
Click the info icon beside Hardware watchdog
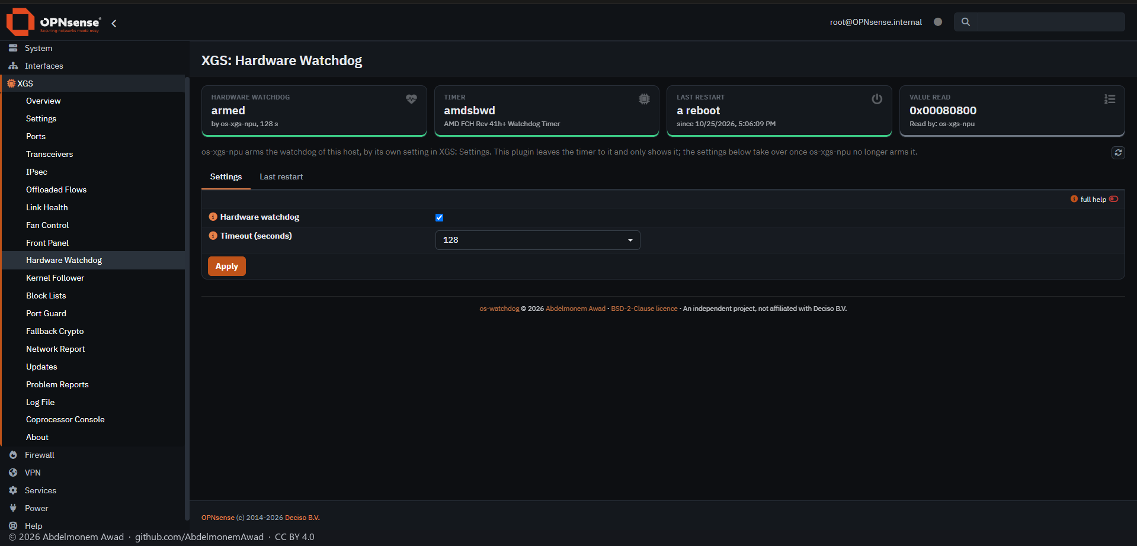pos(213,217)
